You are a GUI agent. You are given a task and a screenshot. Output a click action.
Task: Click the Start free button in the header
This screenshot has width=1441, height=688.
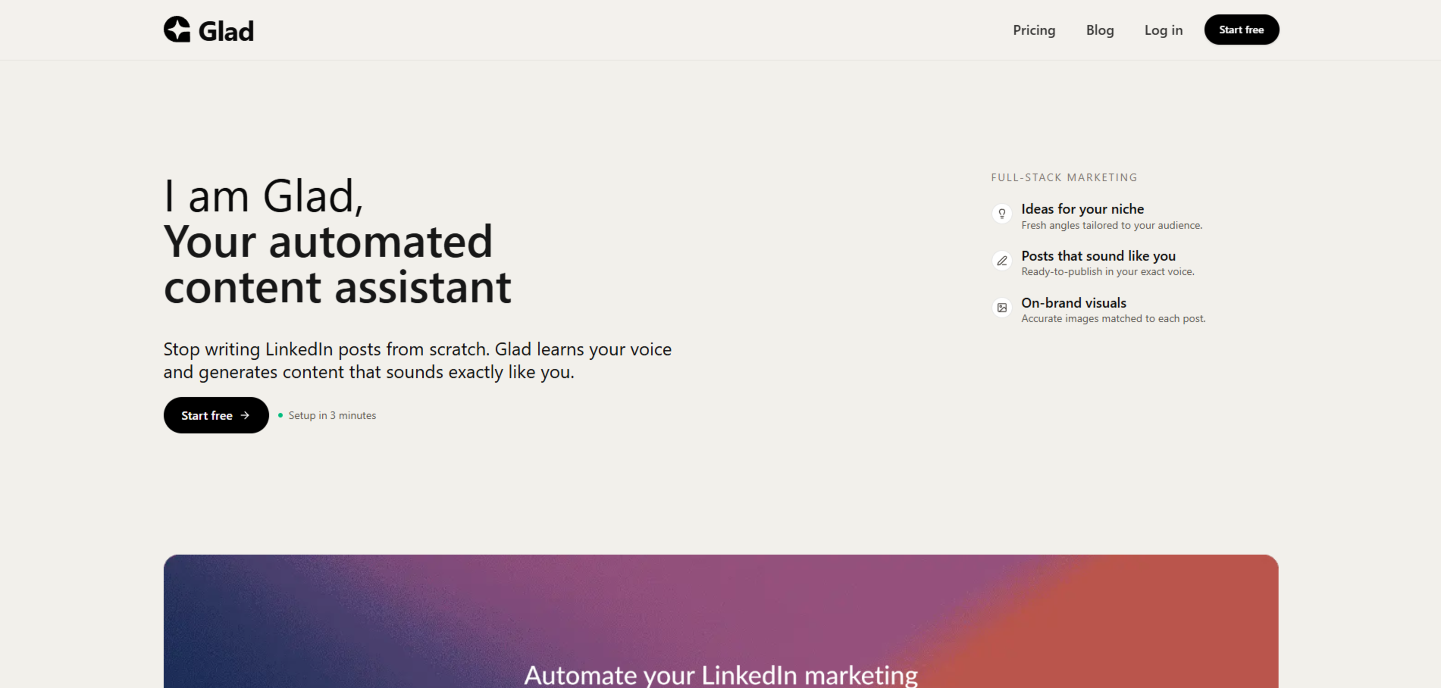click(1241, 30)
